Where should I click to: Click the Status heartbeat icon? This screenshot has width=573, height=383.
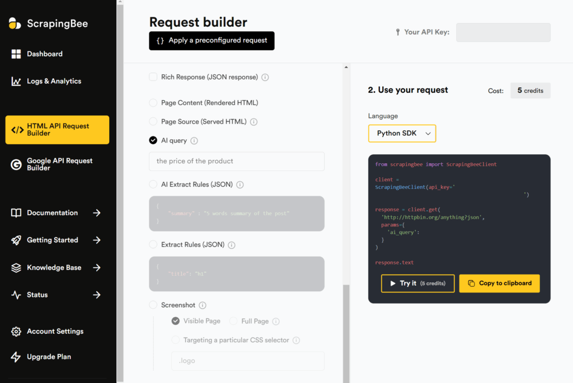click(17, 295)
